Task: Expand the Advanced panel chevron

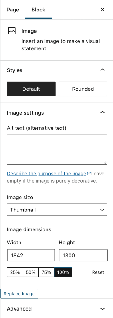Action: 103,309
